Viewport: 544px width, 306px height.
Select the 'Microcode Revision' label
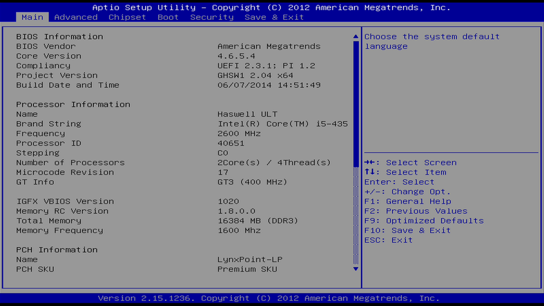click(65, 172)
